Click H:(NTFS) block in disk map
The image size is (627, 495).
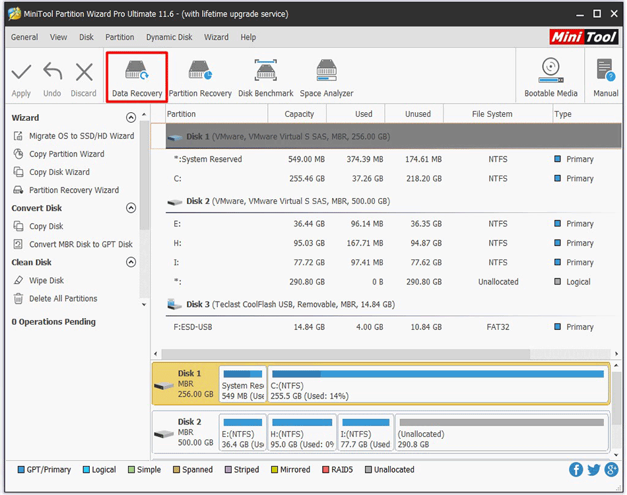[302, 433]
